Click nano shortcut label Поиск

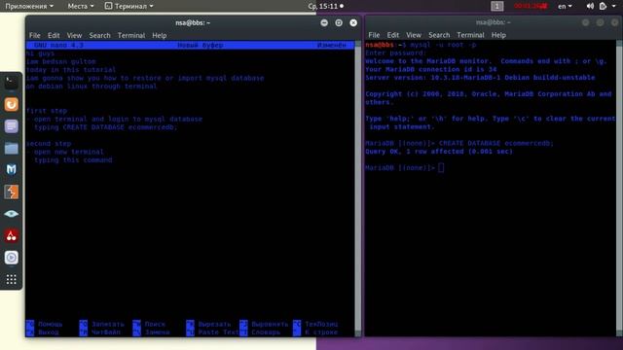click(x=155, y=324)
